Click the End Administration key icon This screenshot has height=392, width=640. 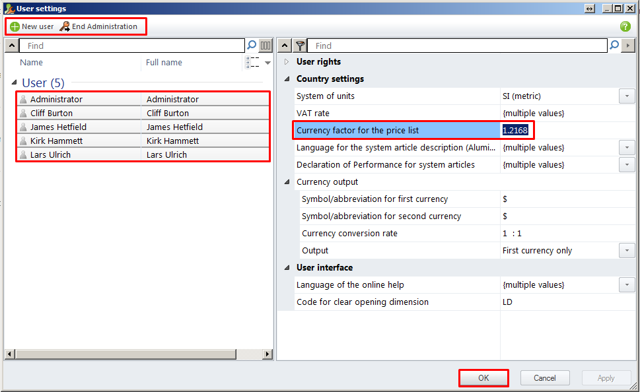(65, 26)
